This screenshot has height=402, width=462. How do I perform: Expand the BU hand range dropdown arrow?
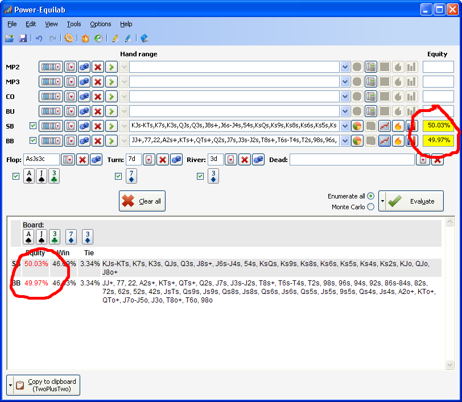pos(345,111)
